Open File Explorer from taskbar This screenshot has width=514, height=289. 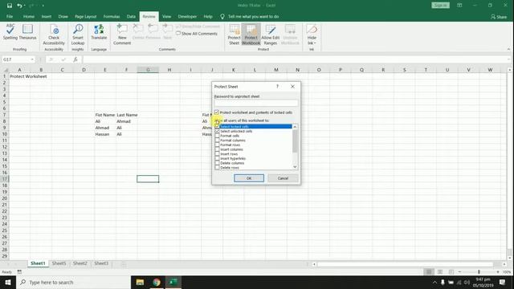coord(140,282)
